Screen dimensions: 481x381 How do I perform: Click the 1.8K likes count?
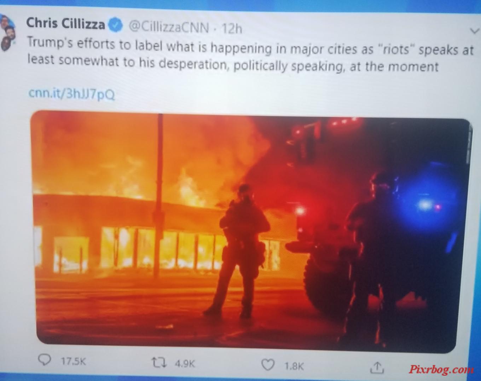pos(294,366)
